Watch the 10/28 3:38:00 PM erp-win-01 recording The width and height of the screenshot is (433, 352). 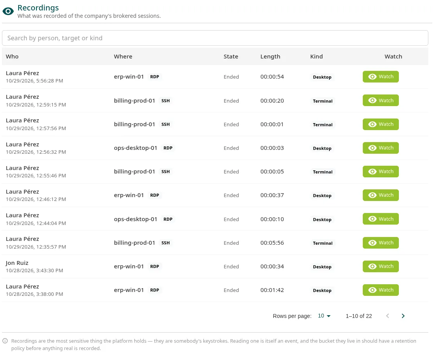point(381,290)
